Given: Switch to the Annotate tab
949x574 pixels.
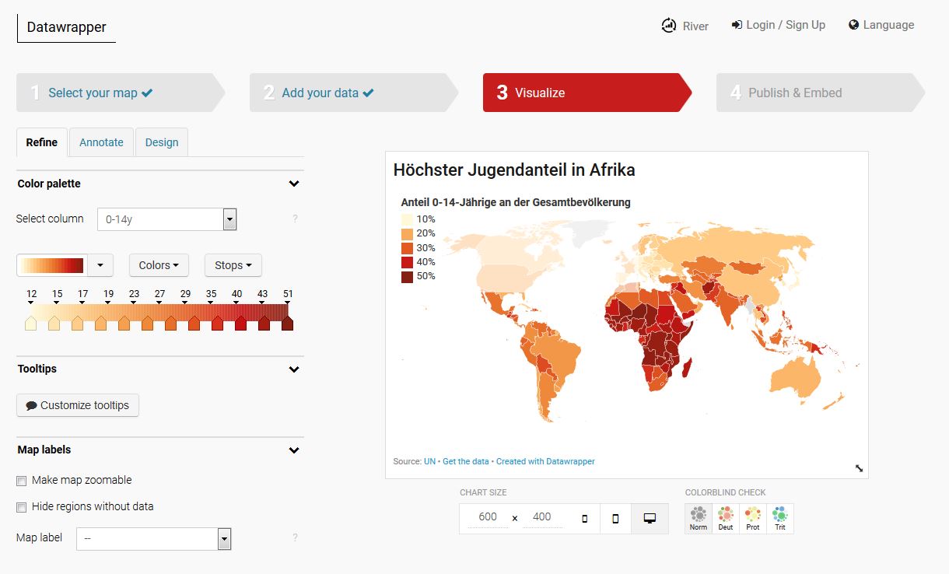Looking at the screenshot, I should [101, 142].
